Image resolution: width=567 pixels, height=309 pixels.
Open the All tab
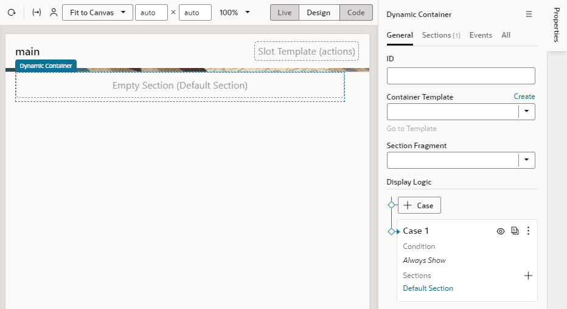pos(506,35)
